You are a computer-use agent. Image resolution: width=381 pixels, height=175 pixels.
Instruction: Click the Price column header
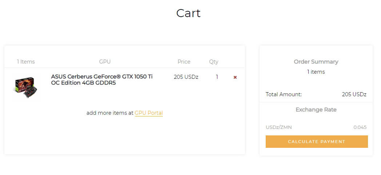point(184,62)
